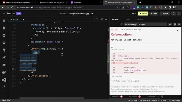The height and width of the screenshot is (102, 182).
Task: Click the Drafts breadcrumb link
Action: [x=63, y=14]
